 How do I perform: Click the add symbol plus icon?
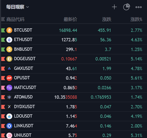114,7
